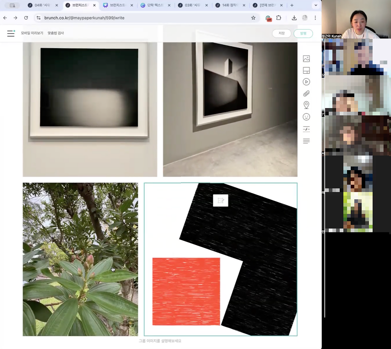
Task: Switch to the '03화' tab
Action: tap(193, 5)
